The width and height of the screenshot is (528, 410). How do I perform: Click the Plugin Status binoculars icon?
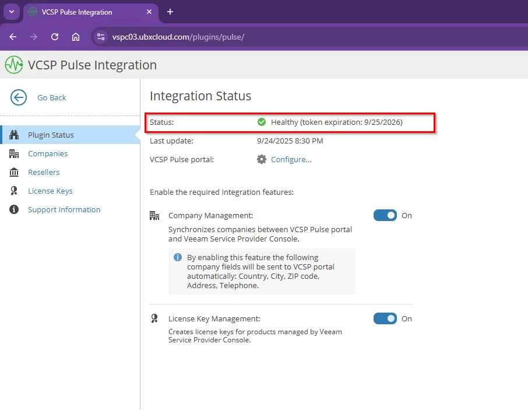coord(14,135)
